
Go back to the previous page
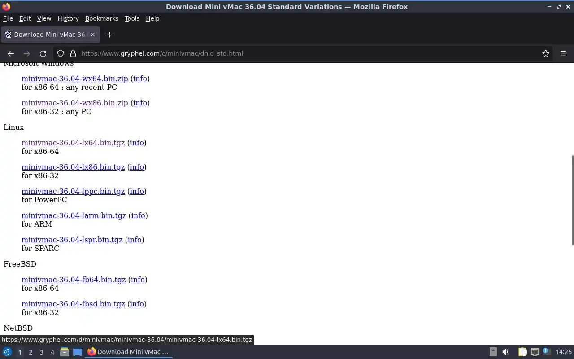[11, 53]
